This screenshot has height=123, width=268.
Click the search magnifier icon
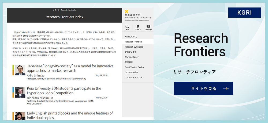click(127, 27)
